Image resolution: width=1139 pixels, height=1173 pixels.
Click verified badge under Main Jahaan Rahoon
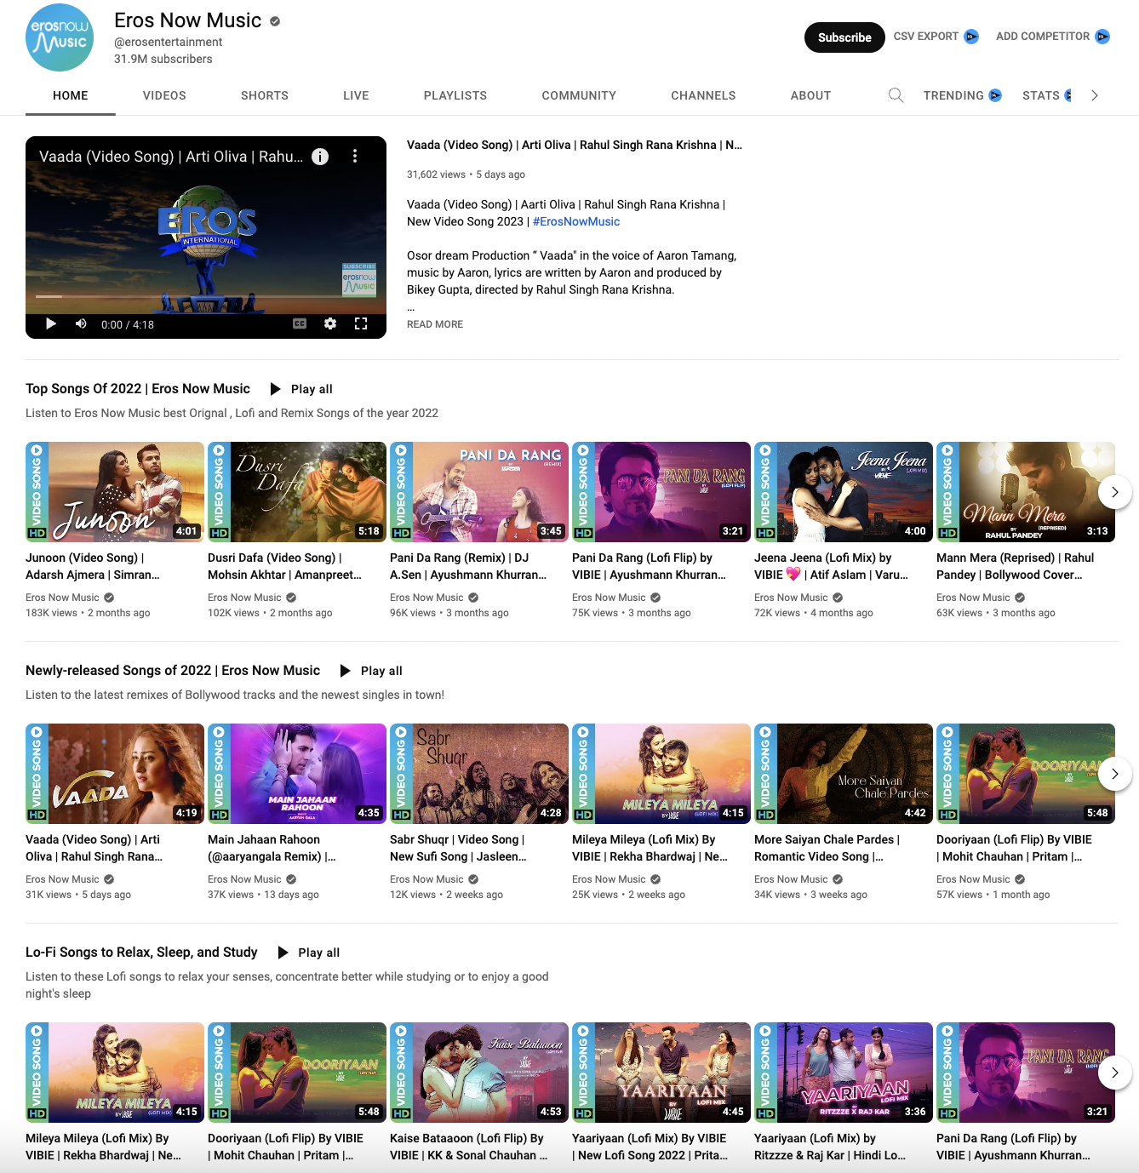point(291,879)
